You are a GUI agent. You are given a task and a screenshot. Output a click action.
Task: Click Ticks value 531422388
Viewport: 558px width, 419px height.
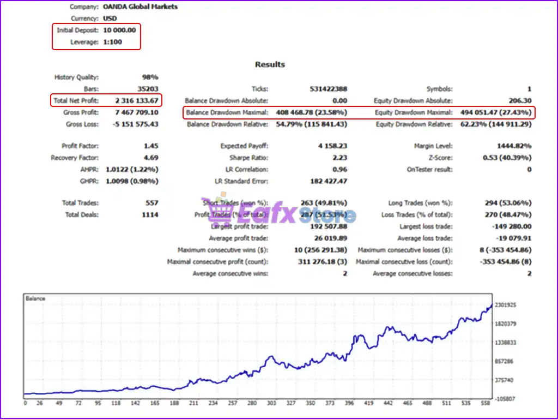(x=329, y=89)
